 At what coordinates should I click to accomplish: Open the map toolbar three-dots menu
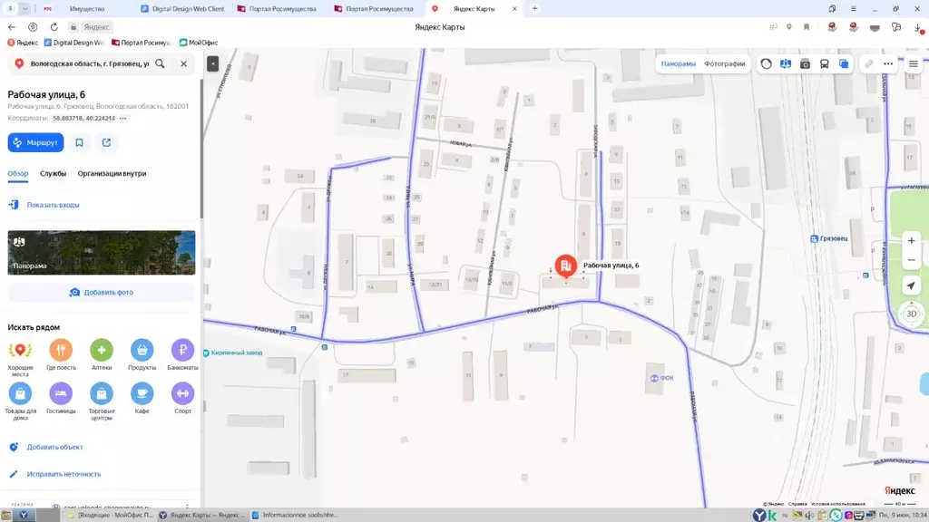pos(888,64)
